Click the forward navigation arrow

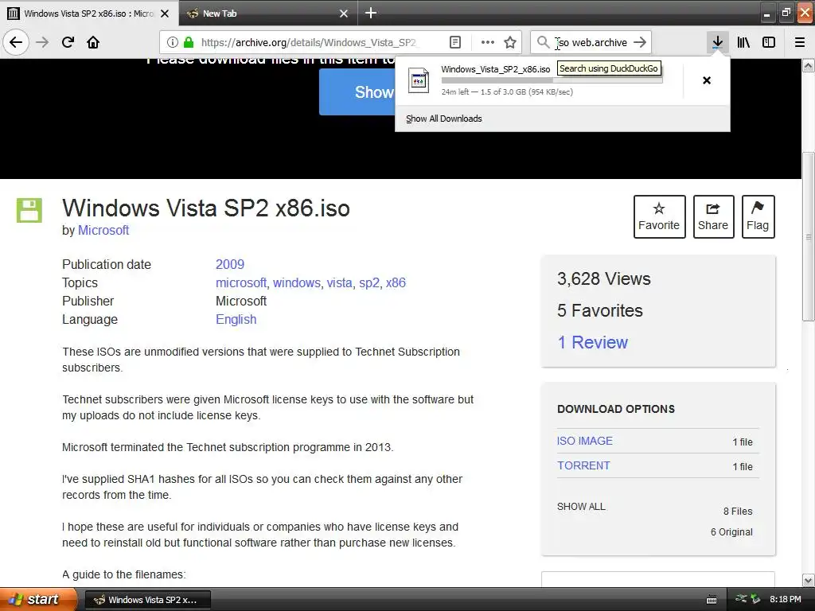click(42, 42)
